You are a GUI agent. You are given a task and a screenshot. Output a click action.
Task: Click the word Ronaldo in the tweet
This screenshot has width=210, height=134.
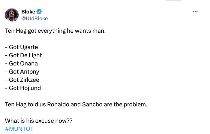click(58, 105)
